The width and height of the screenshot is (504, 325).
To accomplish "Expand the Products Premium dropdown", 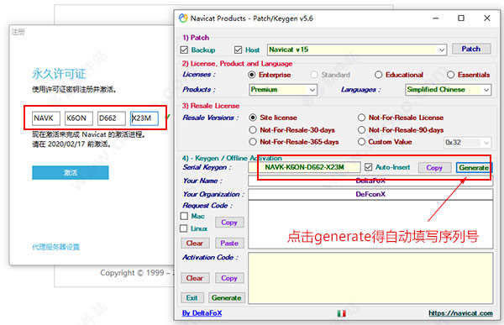I will click(283, 90).
